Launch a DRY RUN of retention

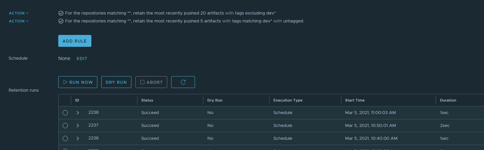(116, 82)
